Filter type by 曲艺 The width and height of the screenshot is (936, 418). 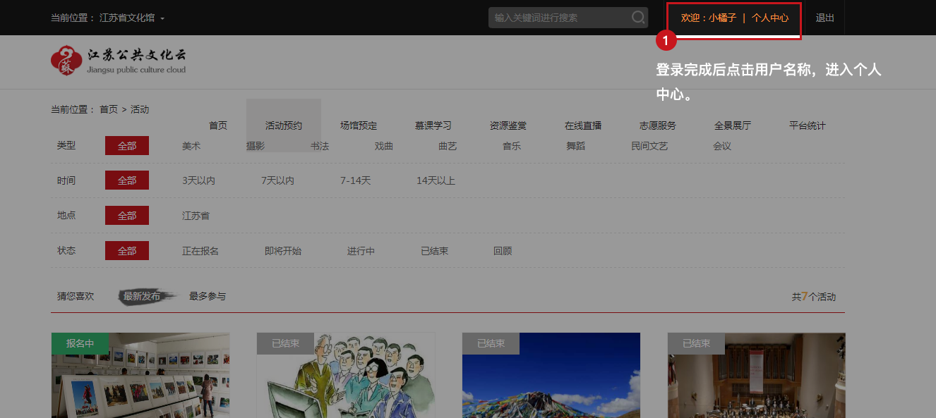pos(448,146)
